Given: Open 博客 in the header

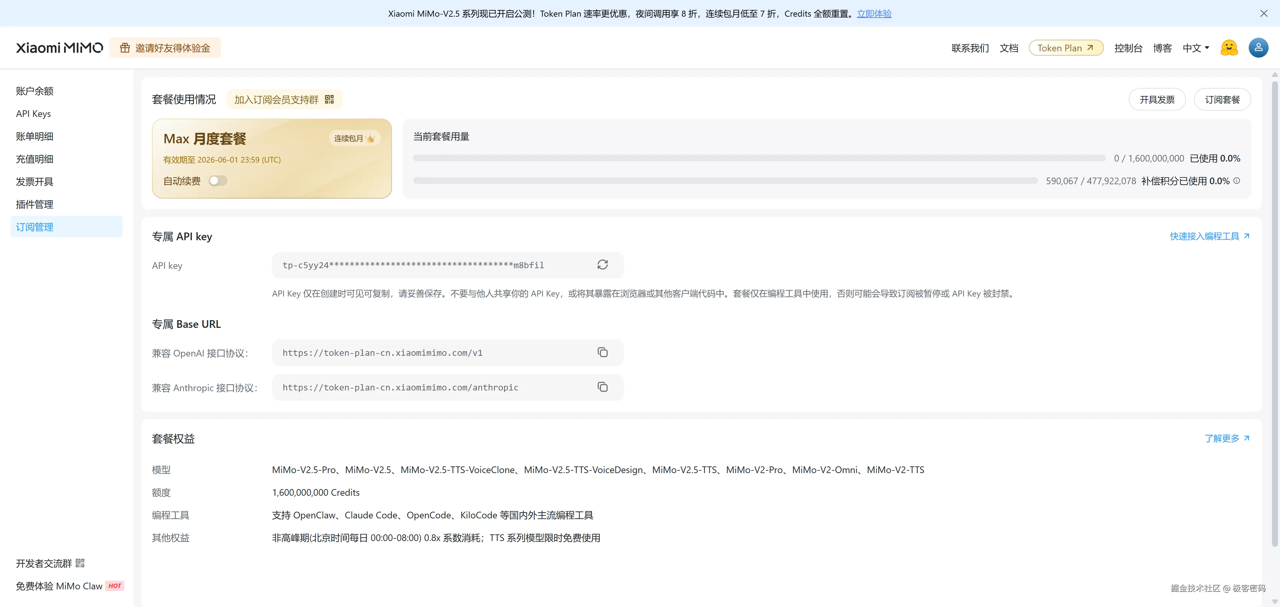Looking at the screenshot, I should click(x=1162, y=48).
